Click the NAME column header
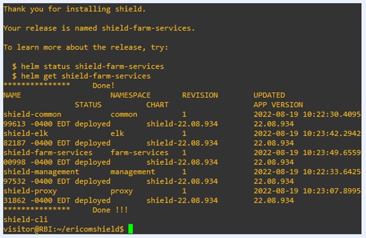Image resolution: width=366 pixels, height=238 pixels. [12, 95]
